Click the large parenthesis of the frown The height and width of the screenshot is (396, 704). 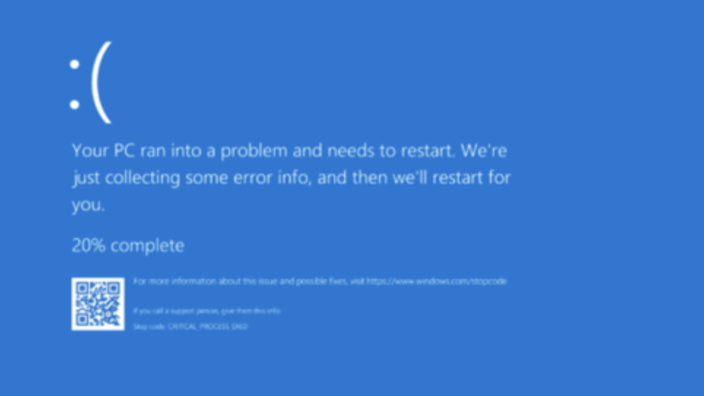102,83
